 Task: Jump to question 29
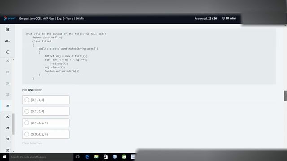(8, 139)
